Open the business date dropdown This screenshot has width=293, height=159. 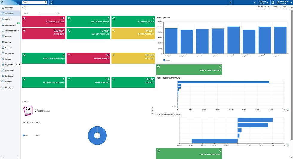(264, 2)
